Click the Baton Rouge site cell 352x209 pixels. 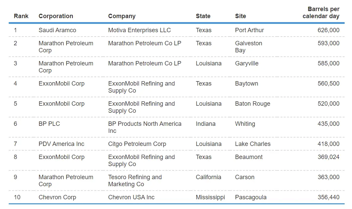pyautogui.click(x=252, y=104)
